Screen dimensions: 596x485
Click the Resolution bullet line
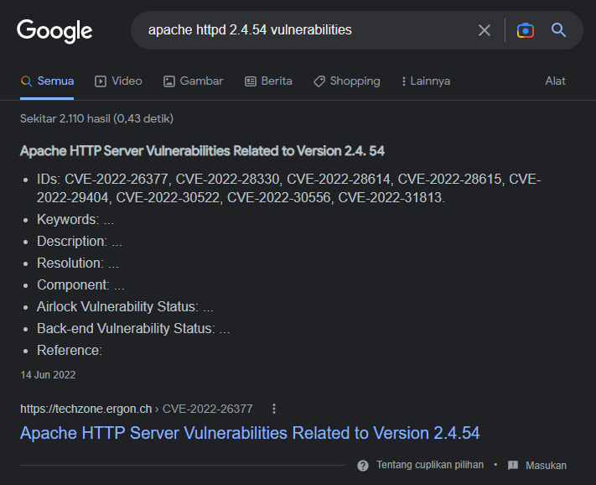click(78, 263)
